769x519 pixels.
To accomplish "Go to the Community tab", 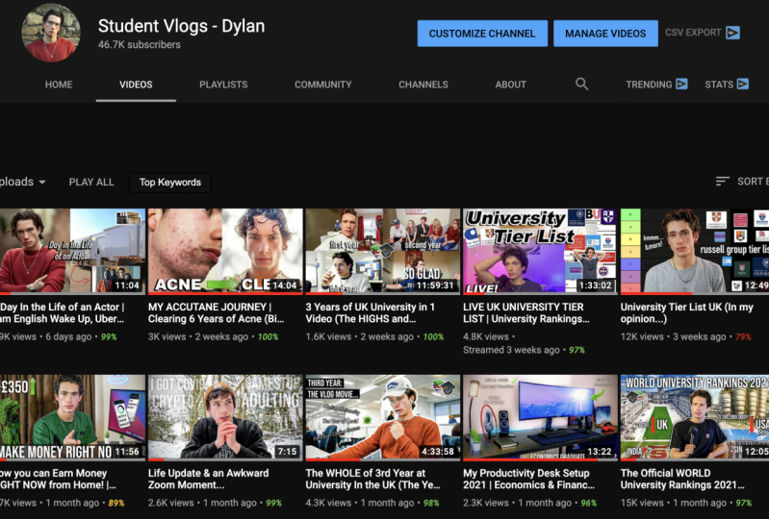I will click(322, 85).
